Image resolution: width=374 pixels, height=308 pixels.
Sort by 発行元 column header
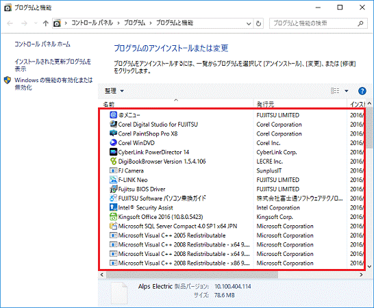point(300,104)
